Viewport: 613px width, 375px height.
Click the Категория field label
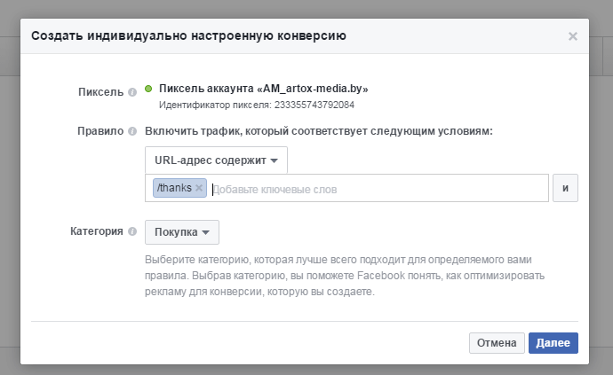(x=96, y=232)
